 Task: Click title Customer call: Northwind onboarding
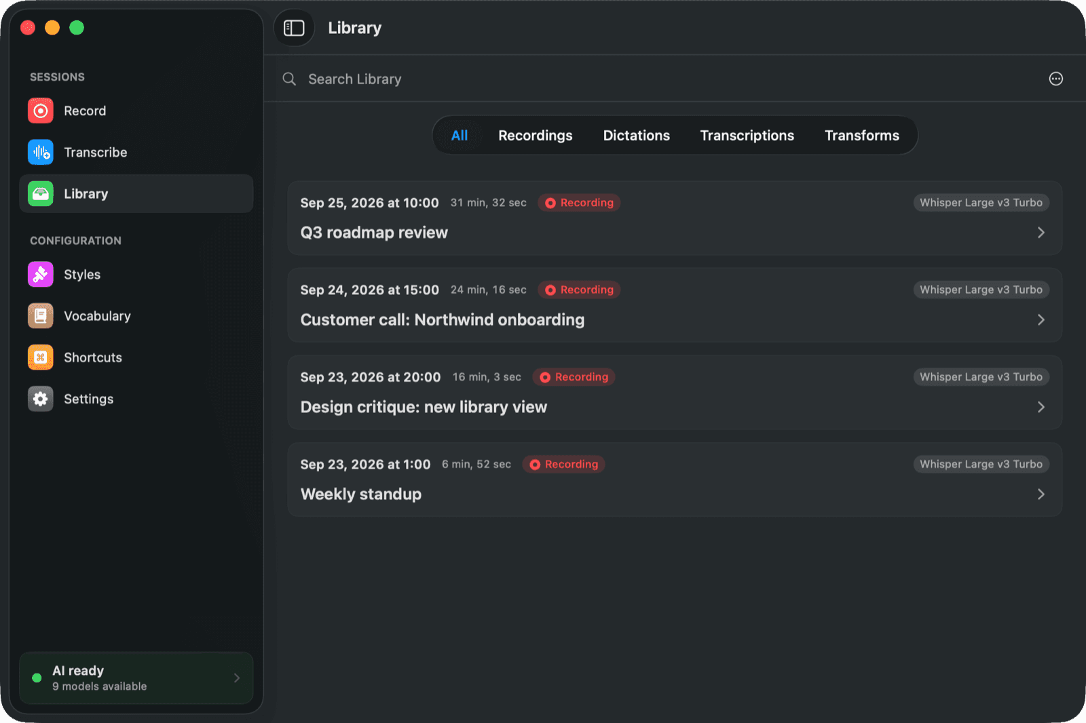(443, 320)
